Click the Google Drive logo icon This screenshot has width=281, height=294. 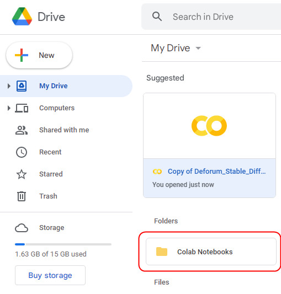pyautogui.click(x=22, y=17)
